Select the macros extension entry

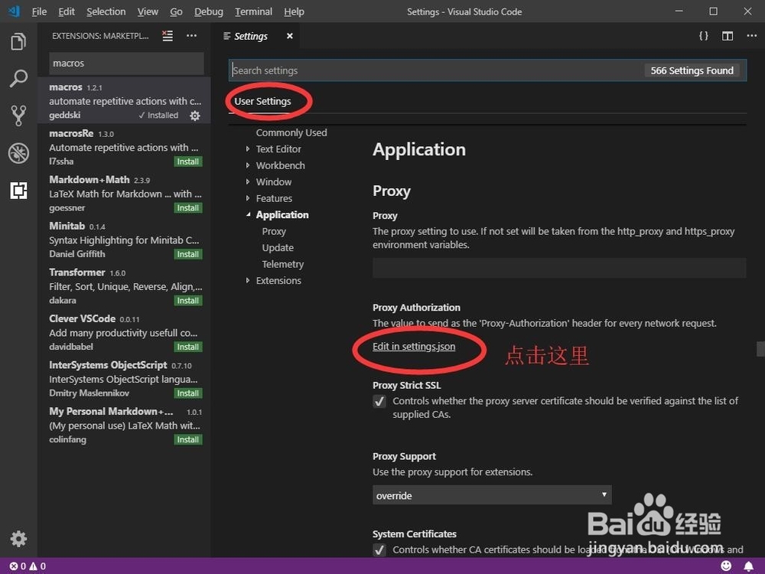pos(125,100)
